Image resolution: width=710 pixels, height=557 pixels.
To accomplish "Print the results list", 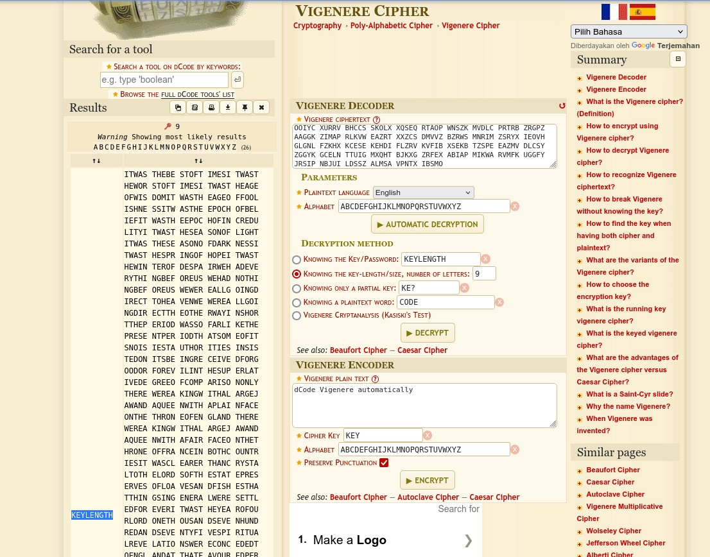I will point(211,107).
